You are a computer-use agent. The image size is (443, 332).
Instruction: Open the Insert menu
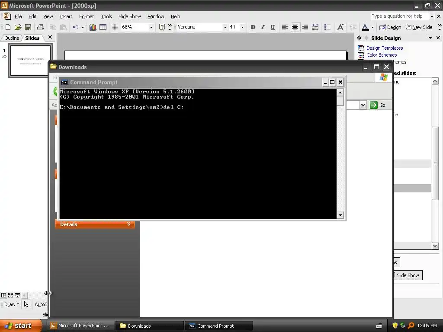pyautogui.click(x=66, y=16)
